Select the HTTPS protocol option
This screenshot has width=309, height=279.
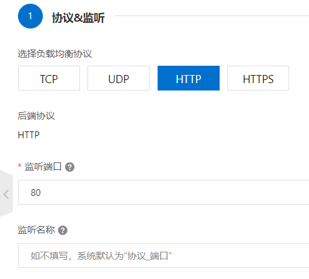[x=258, y=78]
